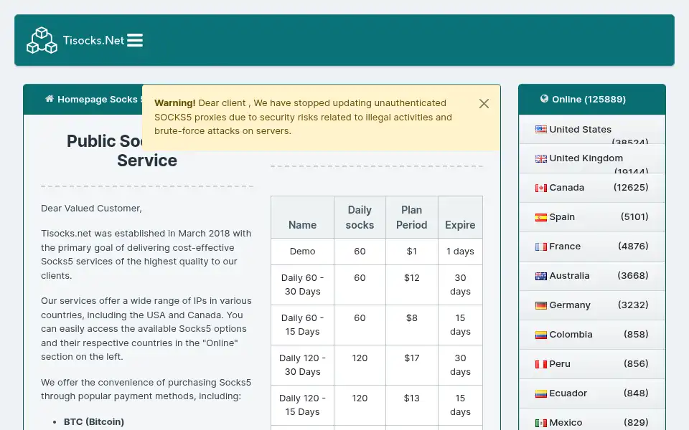The height and width of the screenshot is (430, 689).
Task: Select the Australia country name
Action: (x=569, y=275)
